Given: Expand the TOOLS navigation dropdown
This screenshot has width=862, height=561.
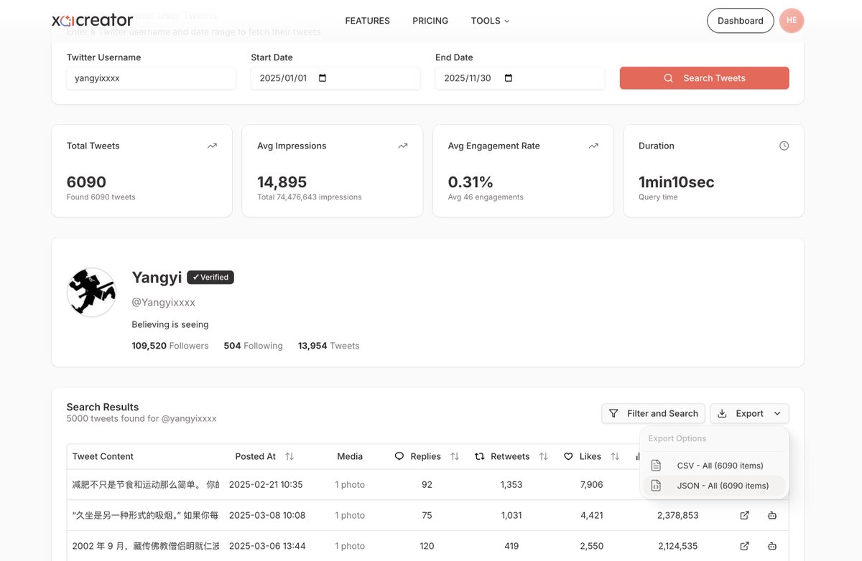Looking at the screenshot, I should [x=490, y=21].
